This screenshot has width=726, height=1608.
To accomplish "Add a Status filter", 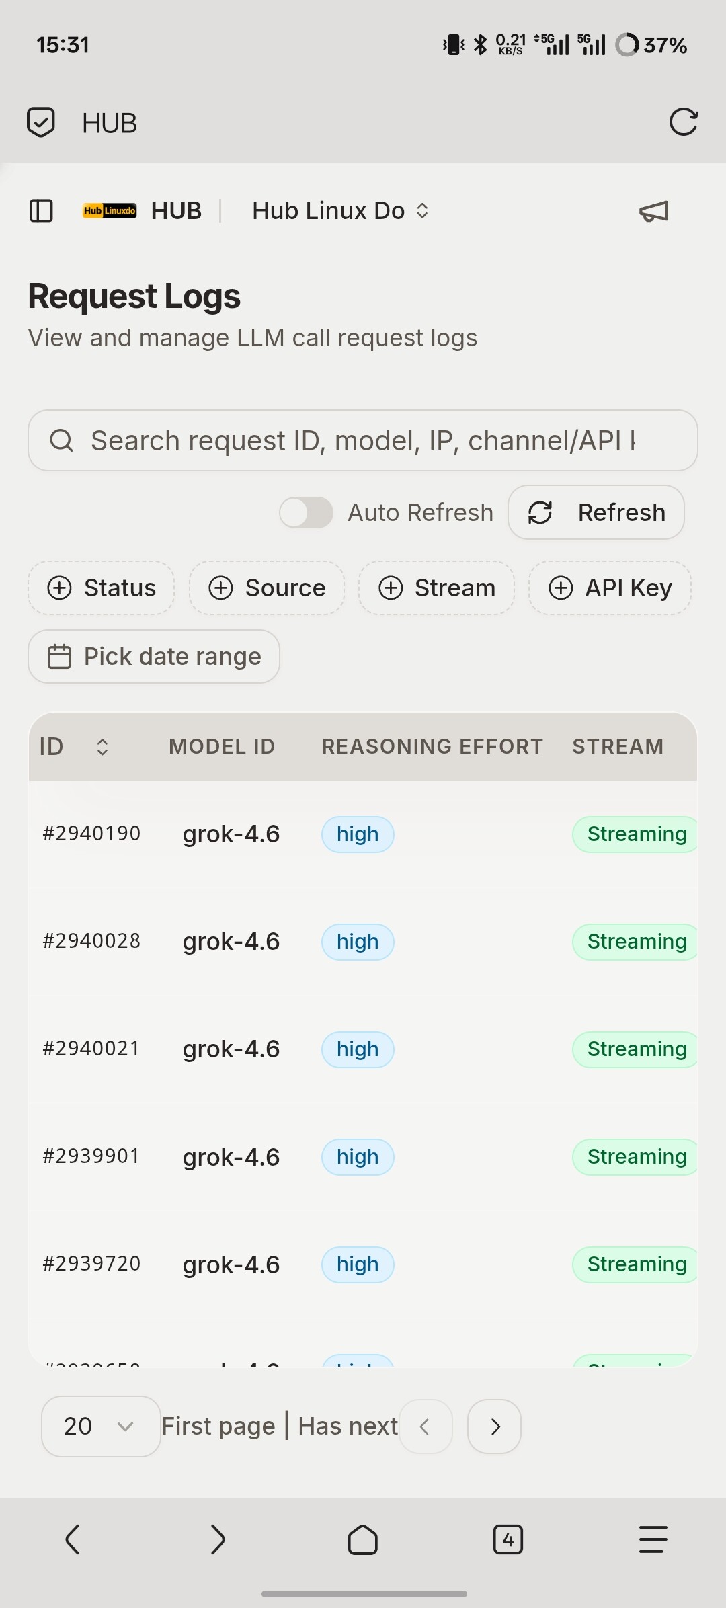I will 102,588.
